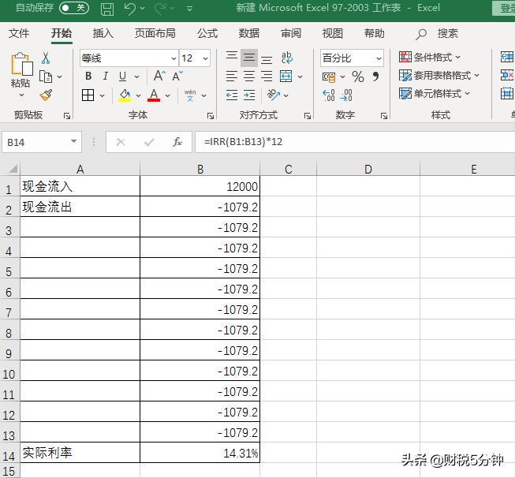Click the Insert Function fx icon
The image size is (515, 478).
click(177, 142)
